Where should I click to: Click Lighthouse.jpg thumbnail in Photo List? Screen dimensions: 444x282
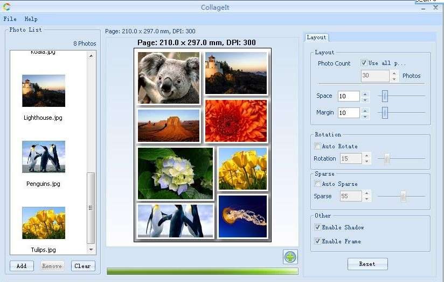(44, 91)
